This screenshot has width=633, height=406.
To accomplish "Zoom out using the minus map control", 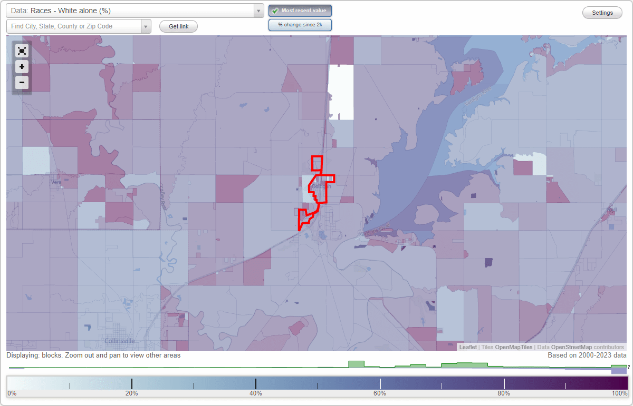I will tap(22, 82).
